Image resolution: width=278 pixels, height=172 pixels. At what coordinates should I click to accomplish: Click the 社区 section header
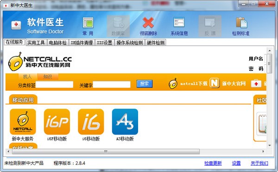tap(260, 100)
